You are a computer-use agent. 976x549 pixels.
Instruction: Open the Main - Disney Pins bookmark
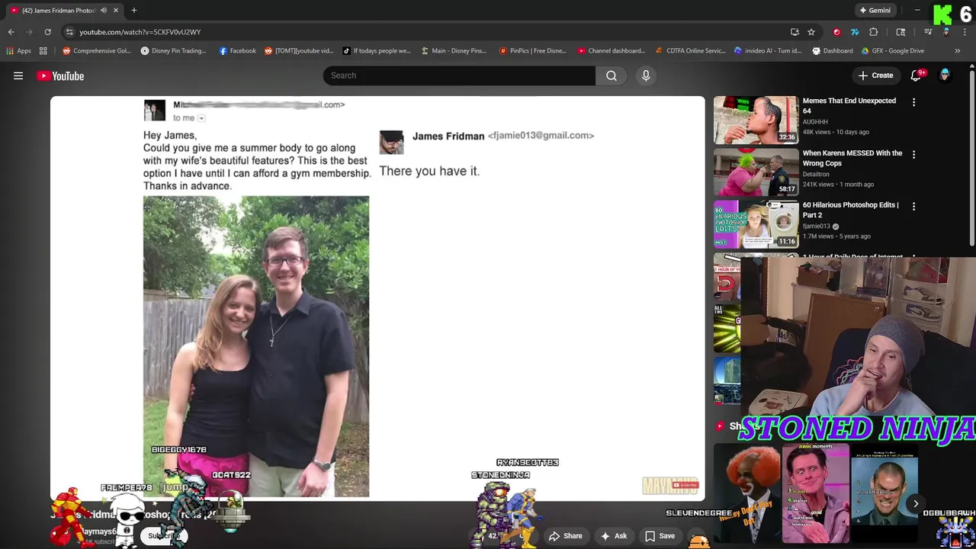coord(453,51)
